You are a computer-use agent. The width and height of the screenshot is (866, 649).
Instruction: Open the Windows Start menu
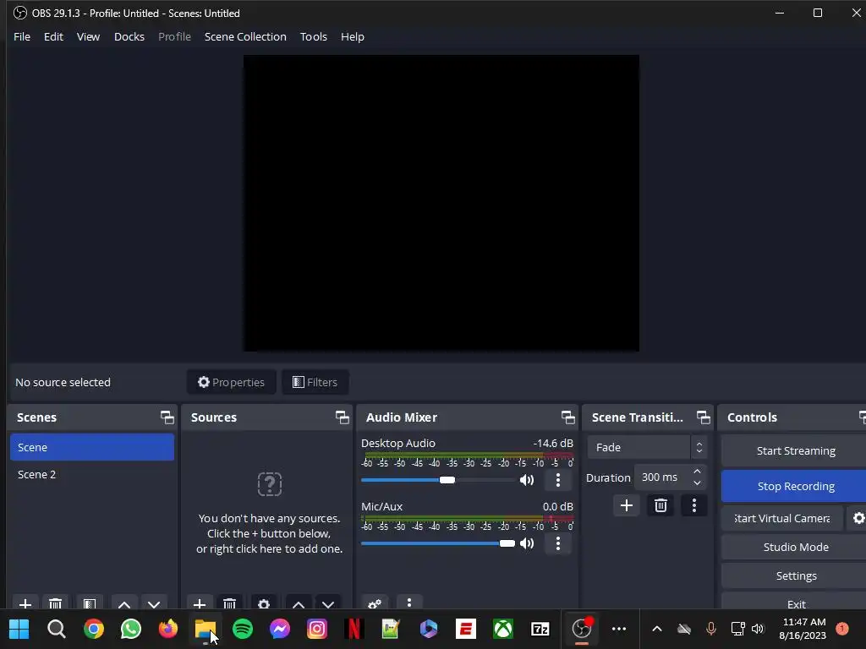pos(19,629)
